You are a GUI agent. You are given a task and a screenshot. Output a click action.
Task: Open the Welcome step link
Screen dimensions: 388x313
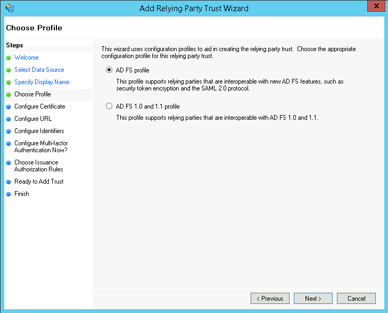[x=27, y=57]
